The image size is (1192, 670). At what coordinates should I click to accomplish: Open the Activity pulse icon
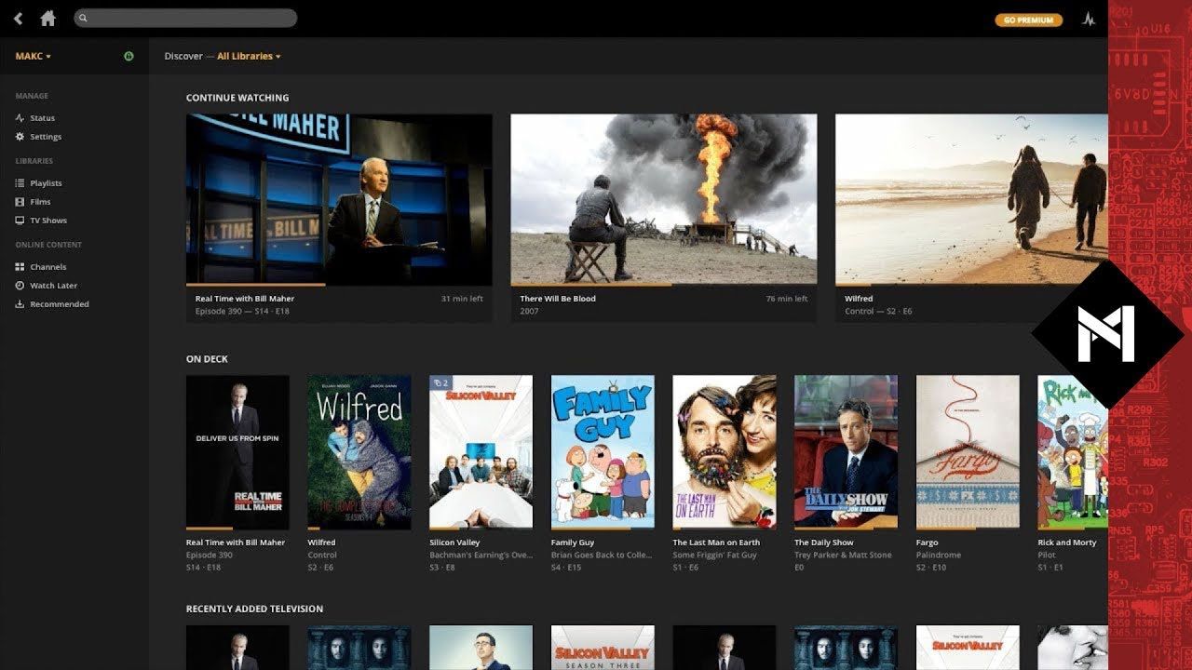pyautogui.click(x=1088, y=20)
